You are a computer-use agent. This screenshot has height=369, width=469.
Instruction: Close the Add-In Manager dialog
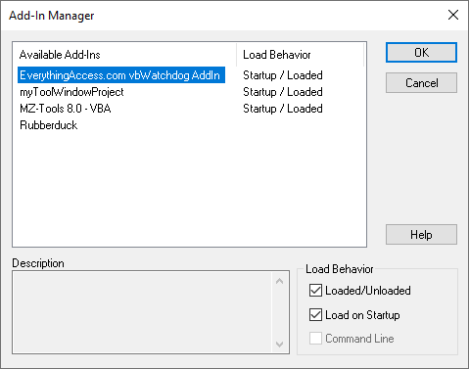pyautogui.click(x=453, y=15)
